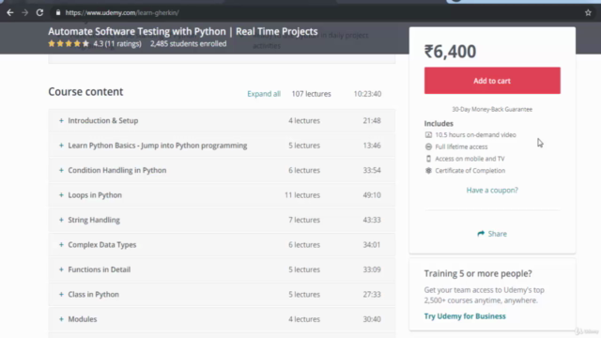
Task: Click 2,485 students enrolled text
Action: (x=188, y=44)
